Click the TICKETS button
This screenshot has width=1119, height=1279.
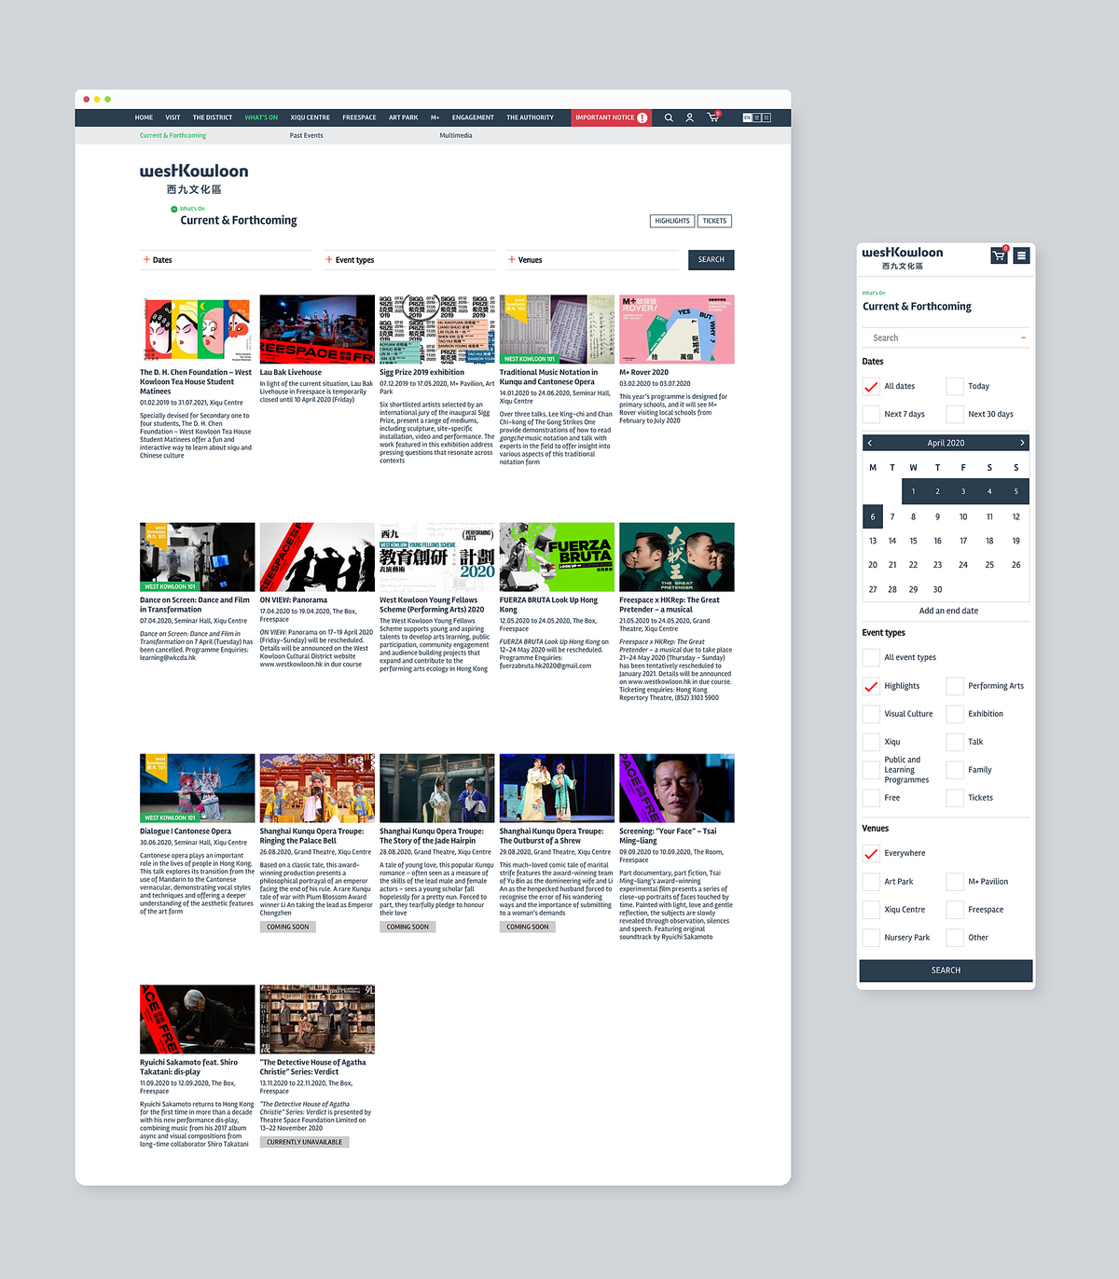point(714,221)
